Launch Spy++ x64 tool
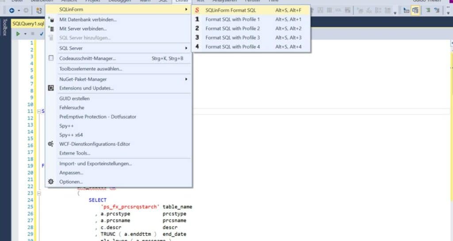This screenshot has width=453, height=241. point(119,135)
